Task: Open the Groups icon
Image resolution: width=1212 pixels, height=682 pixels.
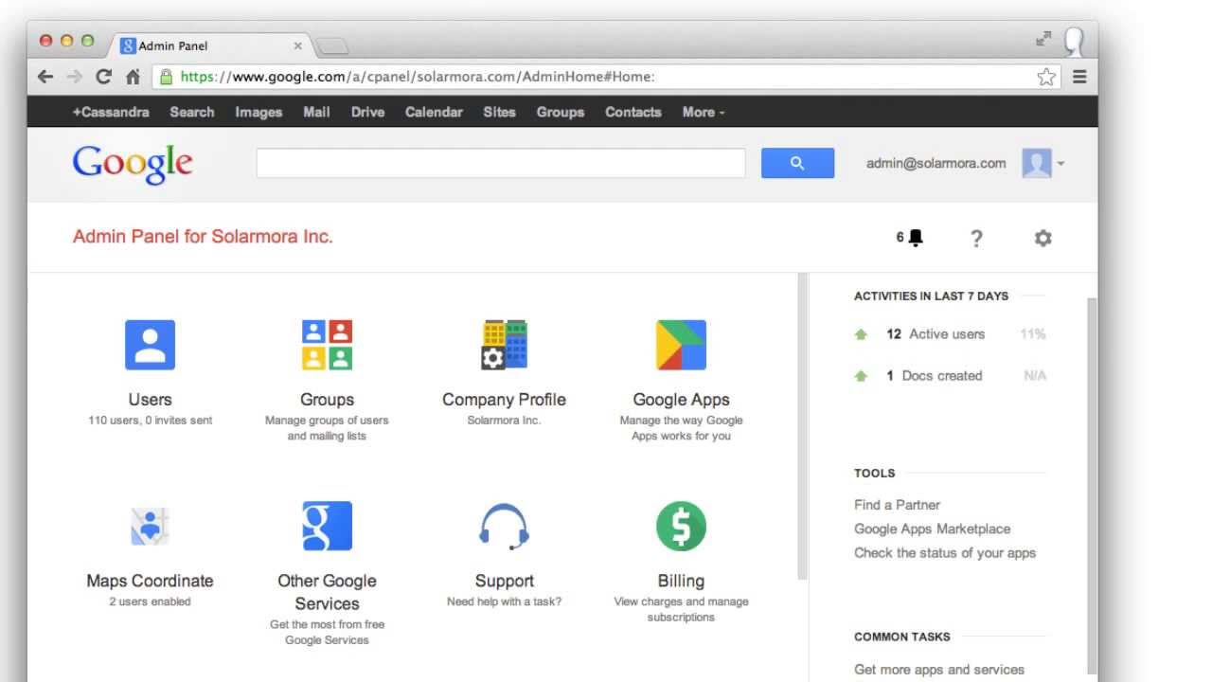Action: click(327, 345)
